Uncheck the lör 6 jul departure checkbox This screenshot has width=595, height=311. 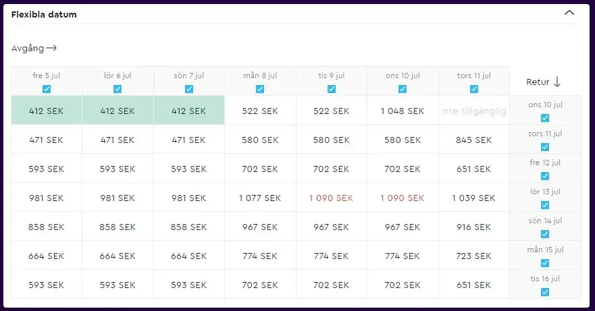[118, 89]
